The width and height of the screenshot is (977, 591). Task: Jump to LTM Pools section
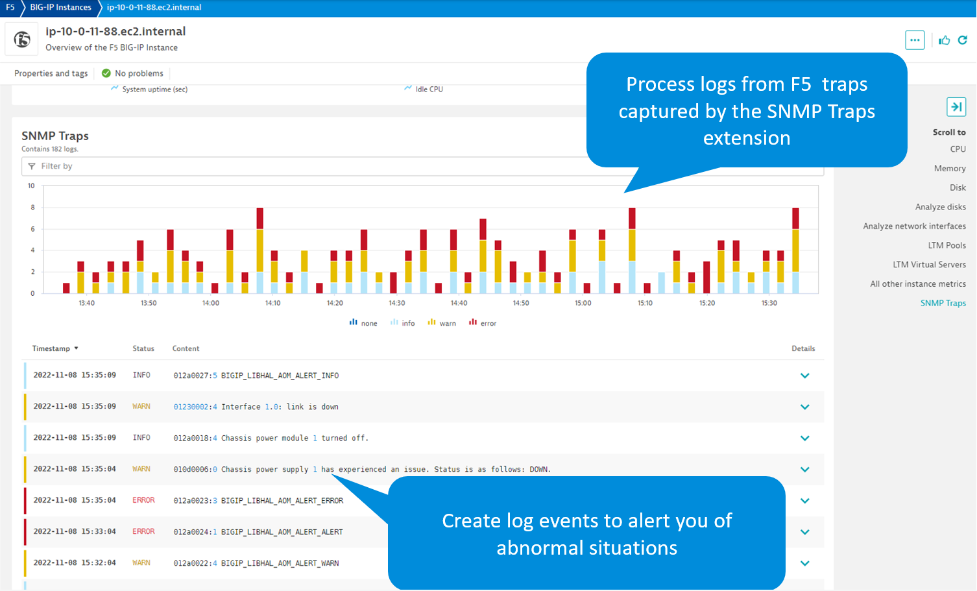click(x=947, y=245)
